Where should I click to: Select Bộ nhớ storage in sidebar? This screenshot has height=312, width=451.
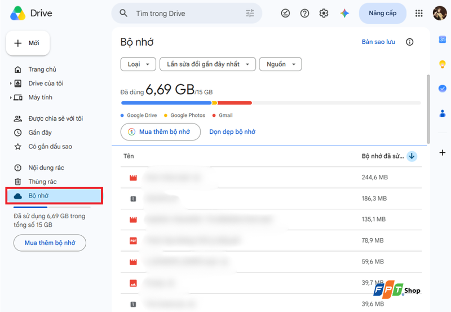click(x=54, y=196)
